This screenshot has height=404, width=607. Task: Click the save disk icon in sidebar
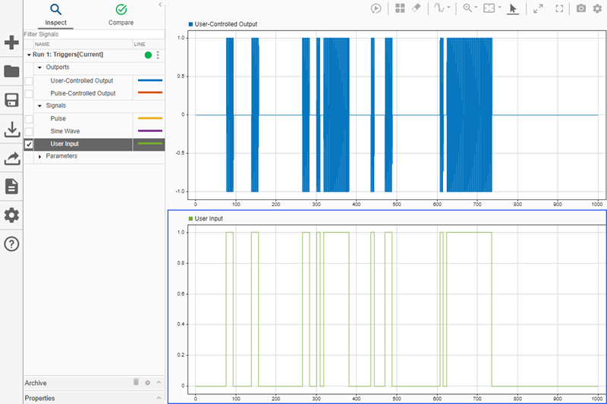click(x=11, y=101)
